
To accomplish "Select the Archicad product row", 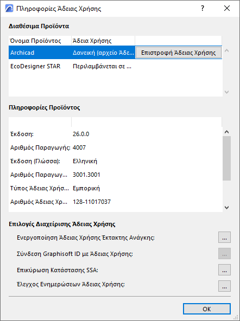I will click(115, 53).
